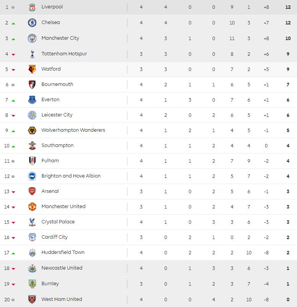
Task: Open the Huddersfield Town team link
Action: click(x=63, y=252)
